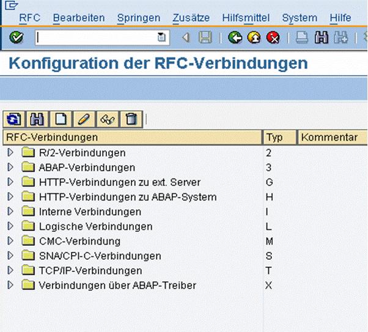
Task: Click the folder icon of TCP/IP-Verbindungen
Action: (28, 270)
